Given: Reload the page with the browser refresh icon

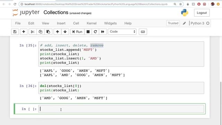Looking at the screenshot, I should point(15,4).
